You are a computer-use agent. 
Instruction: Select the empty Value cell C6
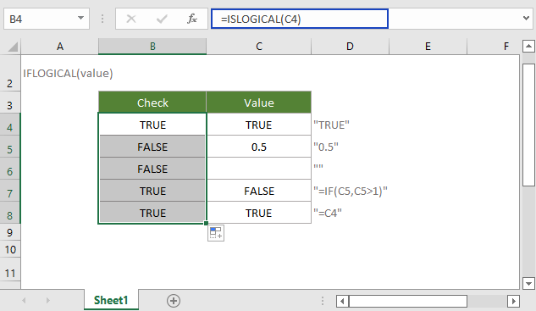pyautogui.click(x=259, y=169)
